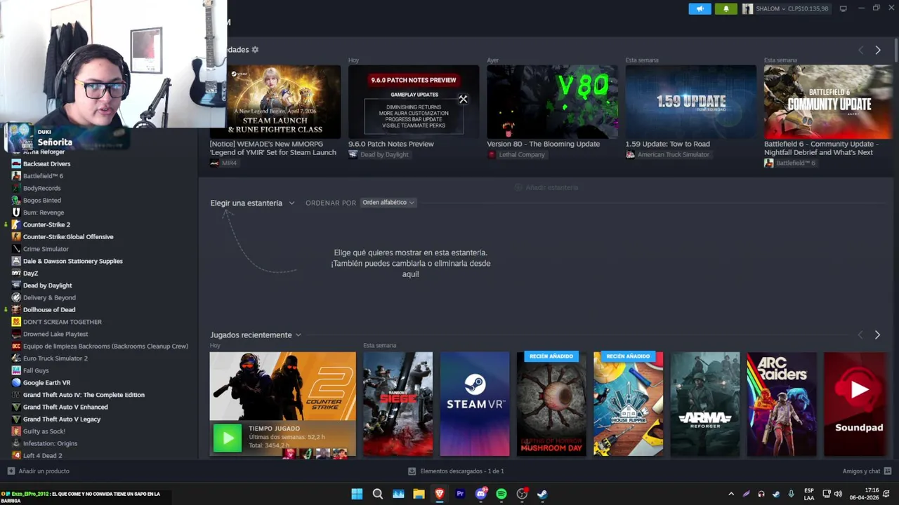
Task: Open Mushroom Day game tile
Action: pos(551,404)
